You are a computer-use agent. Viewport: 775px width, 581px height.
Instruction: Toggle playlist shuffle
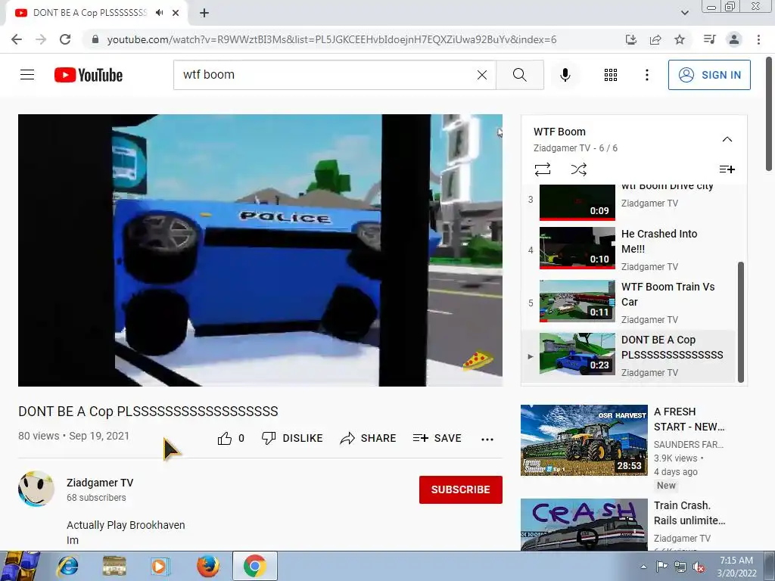point(578,169)
